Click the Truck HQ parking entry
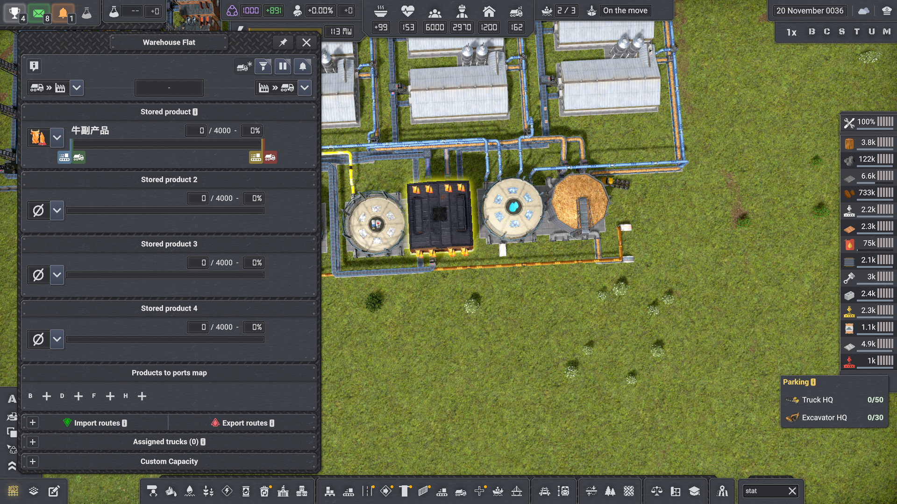 (834, 400)
